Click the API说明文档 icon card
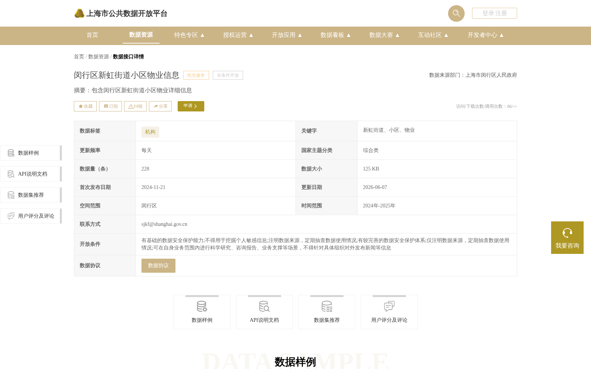The height and width of the screenshot is (369, 591). (264, 312)
